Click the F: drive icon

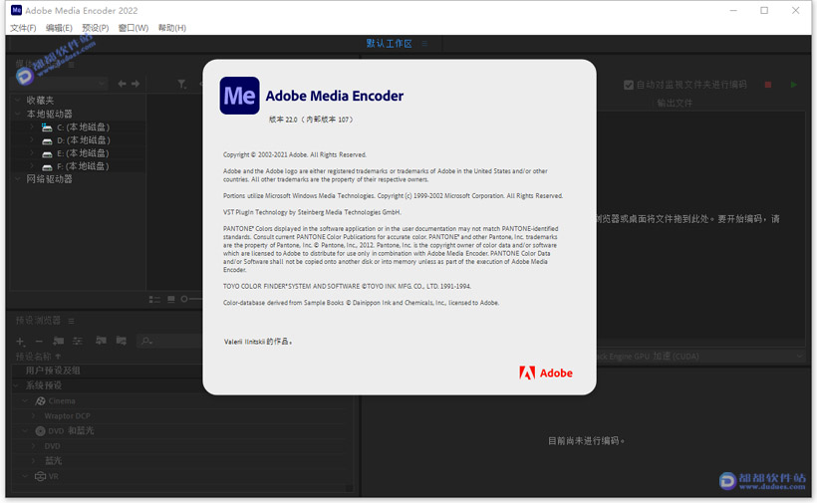[47, 166]
